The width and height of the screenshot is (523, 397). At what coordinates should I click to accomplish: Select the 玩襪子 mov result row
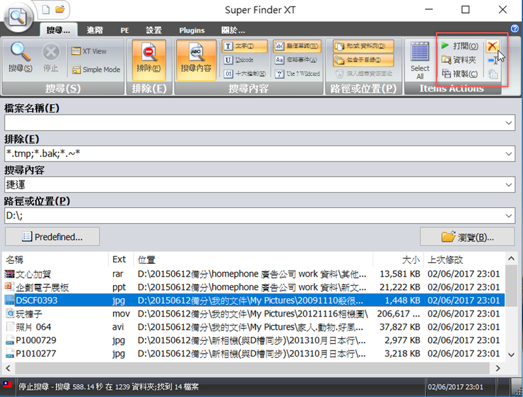coord(254,314)
